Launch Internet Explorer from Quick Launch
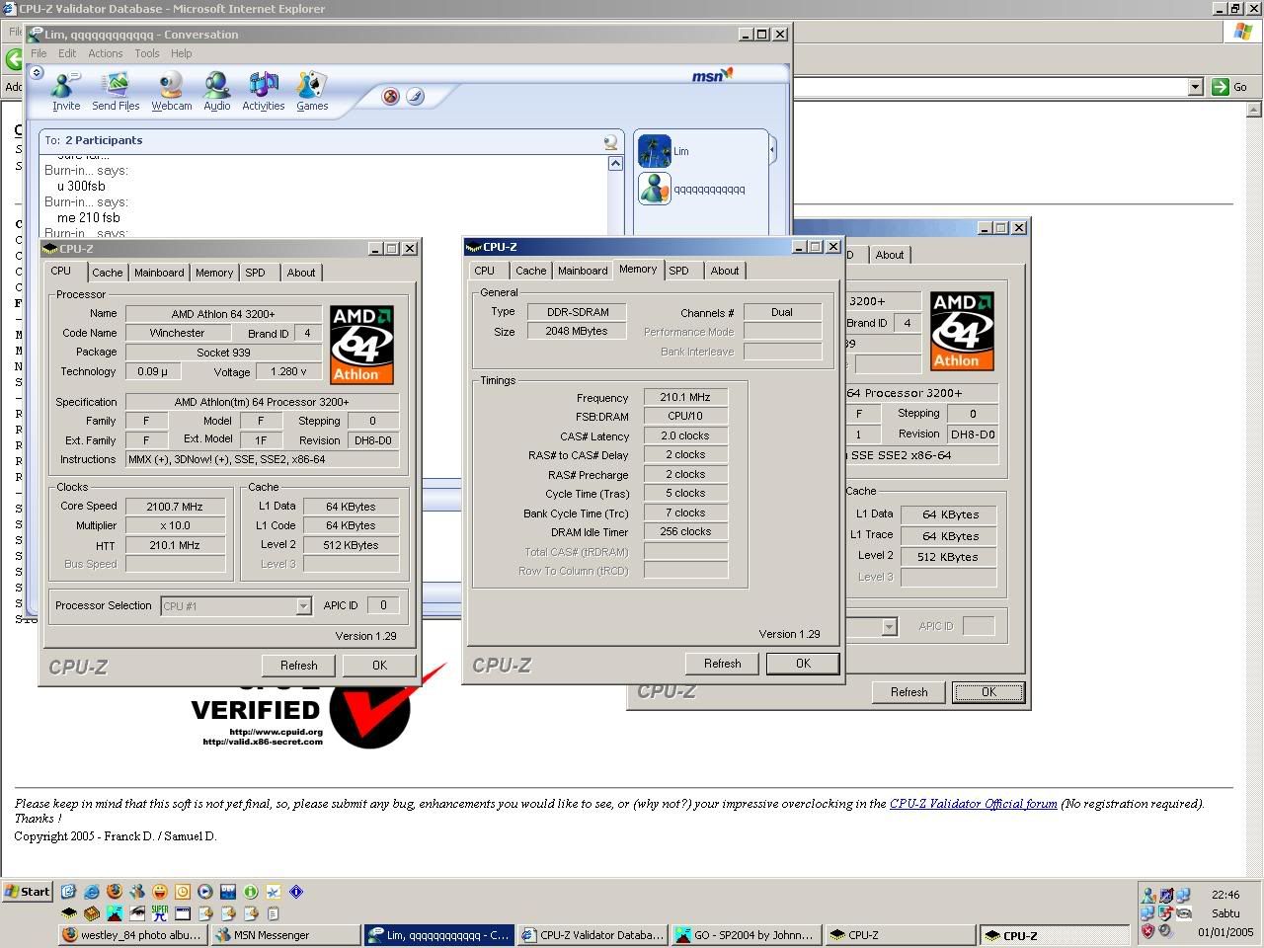The image size is (1264, 948). 92,891
